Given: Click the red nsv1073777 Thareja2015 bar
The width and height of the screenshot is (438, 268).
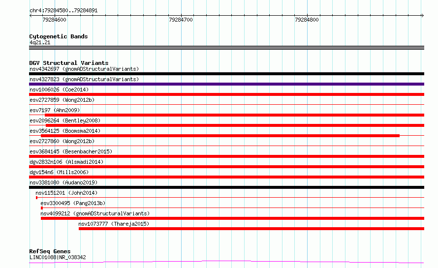Looking at the screenshot, I should (x=251, y=229).
